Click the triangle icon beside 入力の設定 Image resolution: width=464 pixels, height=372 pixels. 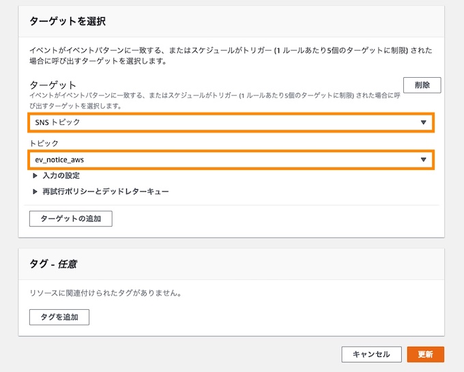35,175
